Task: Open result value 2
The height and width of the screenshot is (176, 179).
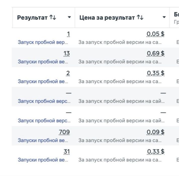Action: click(x=68, y=73)
